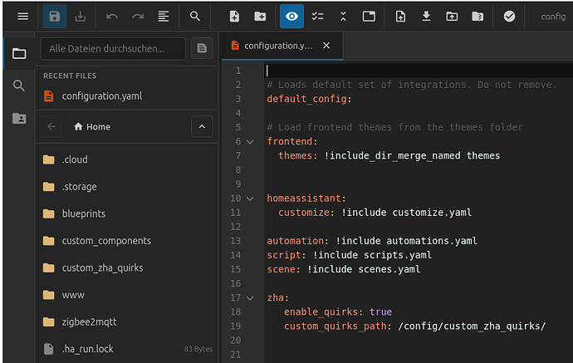Click the 'config' label at top right
Image resolution: width=573 pixels, height=363 pixels.
[553, 17]
